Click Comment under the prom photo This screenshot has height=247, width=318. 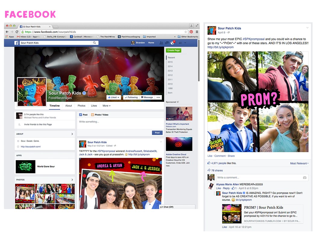(x=220, y=156)
